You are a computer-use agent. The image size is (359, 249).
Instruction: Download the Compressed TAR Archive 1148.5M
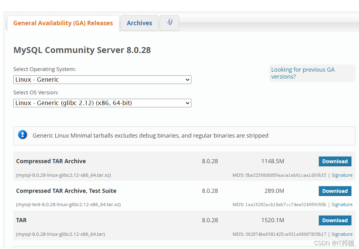point(335,161)
